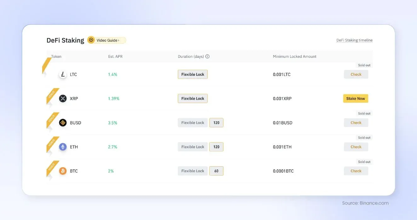Click the Est. APR column header
The width and height of the screenshot is (417, 220).
point(115,56)
